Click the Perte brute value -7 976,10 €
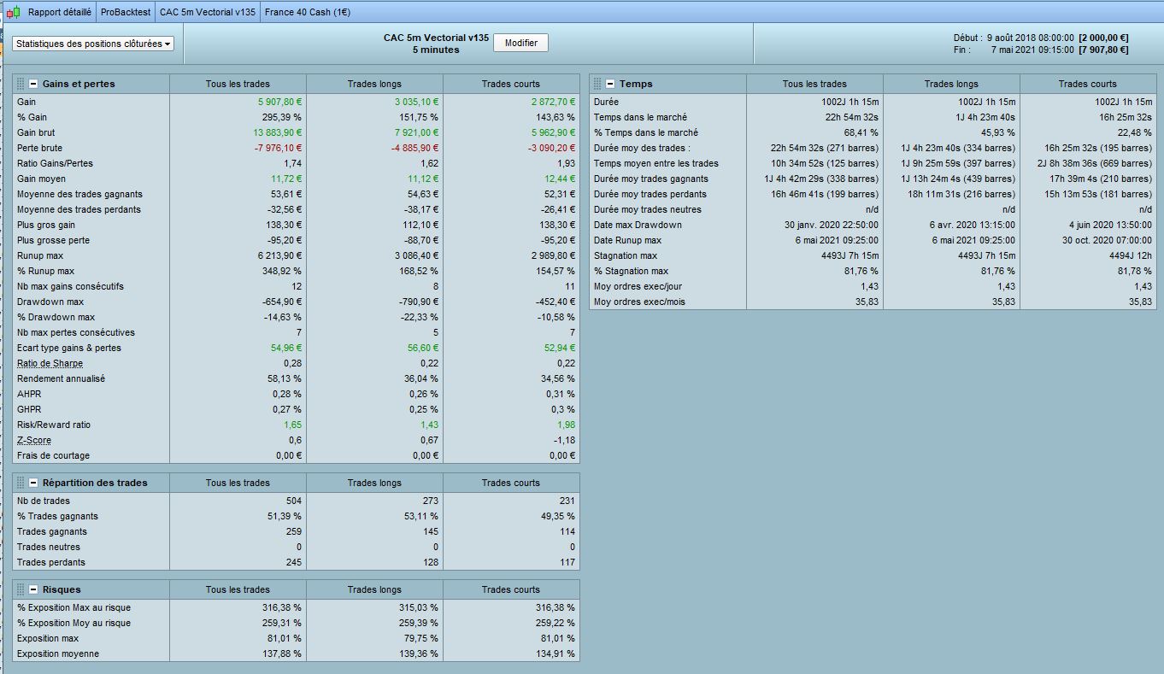 278,148
